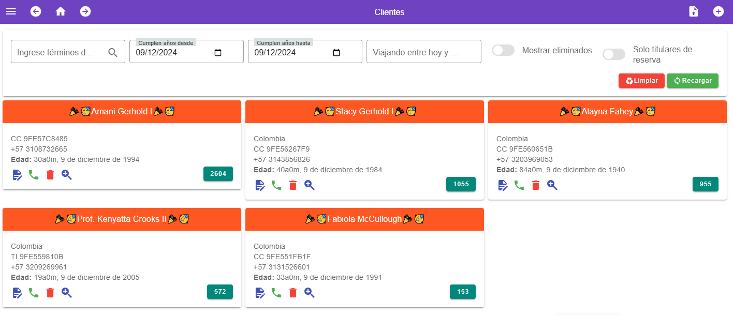Click the Viajando entre hoy y field
Image resolution: width=733 pixels, height=315 pixels.
[423, 52]
